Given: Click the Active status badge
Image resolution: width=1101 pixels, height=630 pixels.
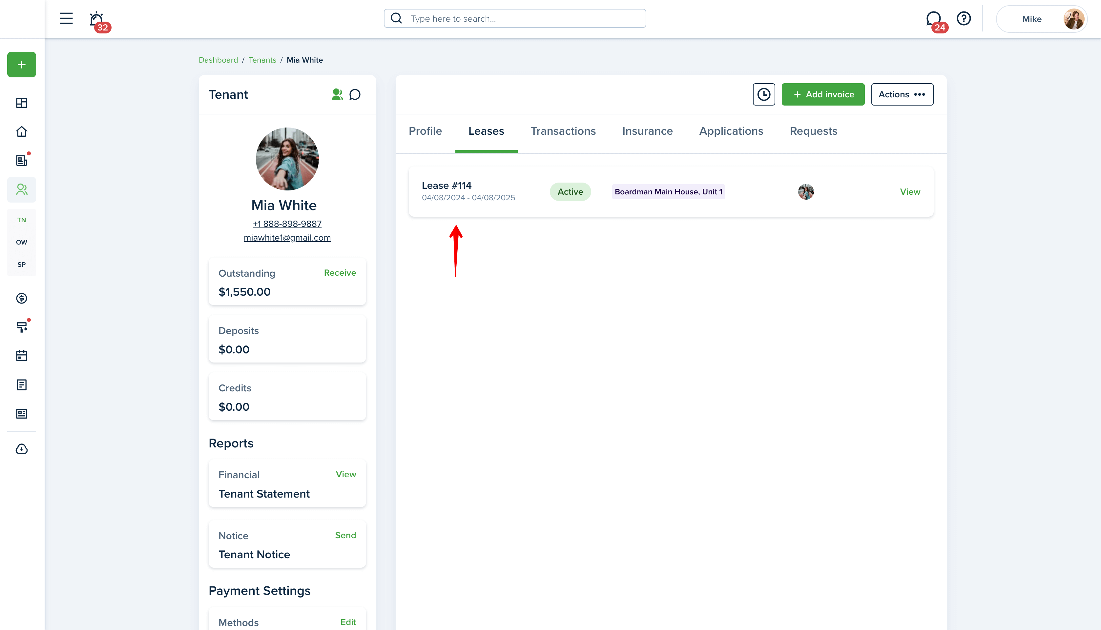Looking at the screenshot, I should coord(570,192).
